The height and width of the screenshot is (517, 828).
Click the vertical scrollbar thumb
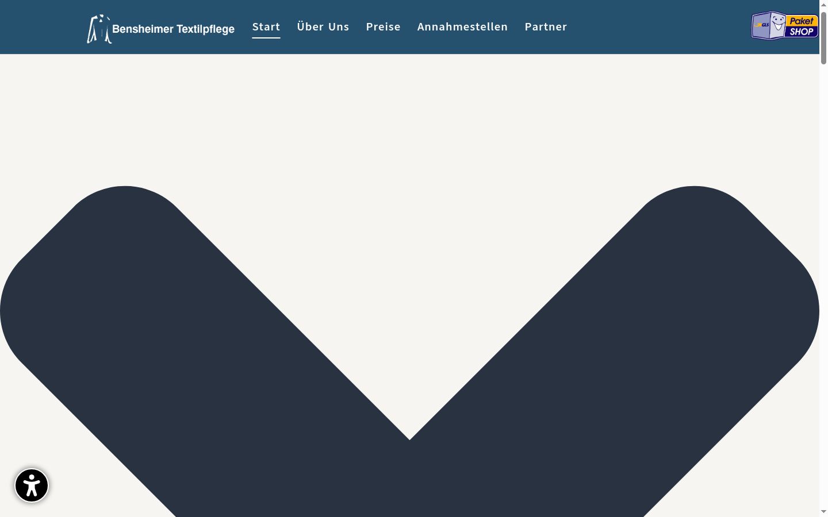point(823,37)
